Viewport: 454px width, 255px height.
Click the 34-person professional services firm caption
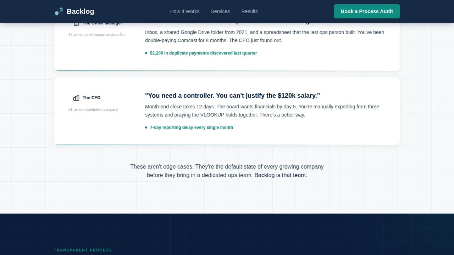97,35
